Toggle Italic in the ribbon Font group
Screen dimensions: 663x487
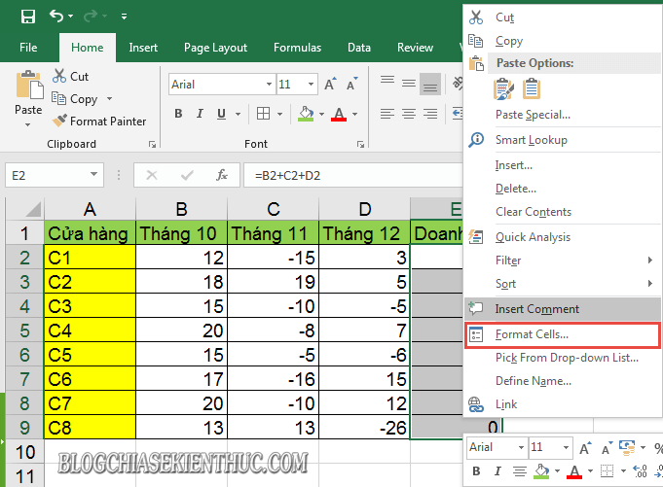(x=200, y=114)
